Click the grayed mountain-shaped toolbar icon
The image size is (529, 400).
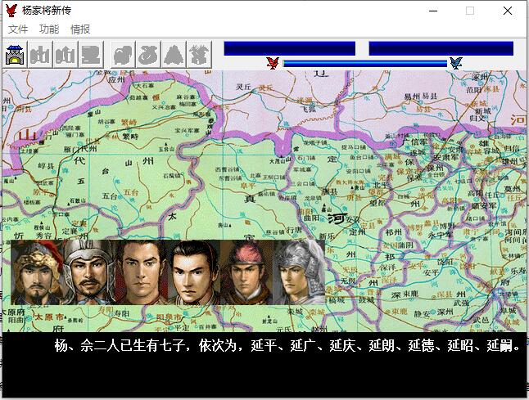[x=174, y=55]
